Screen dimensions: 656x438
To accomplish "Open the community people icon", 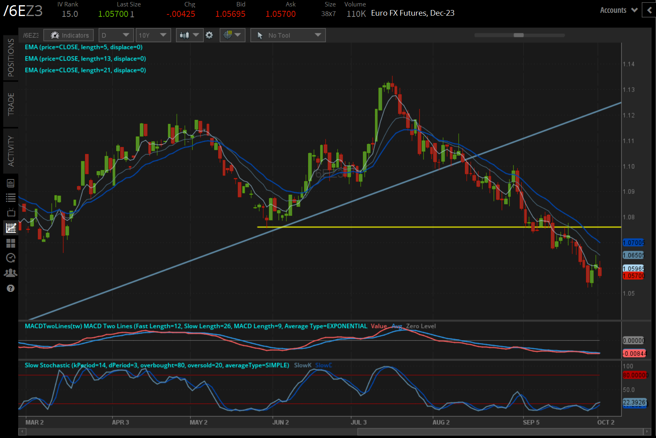I will tap(10, 273).
